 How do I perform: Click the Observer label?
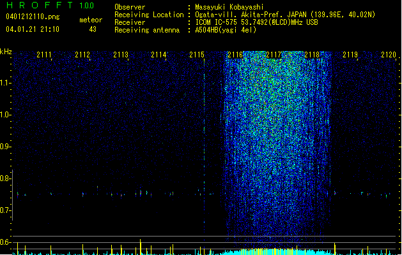click(x=130, y=7)
